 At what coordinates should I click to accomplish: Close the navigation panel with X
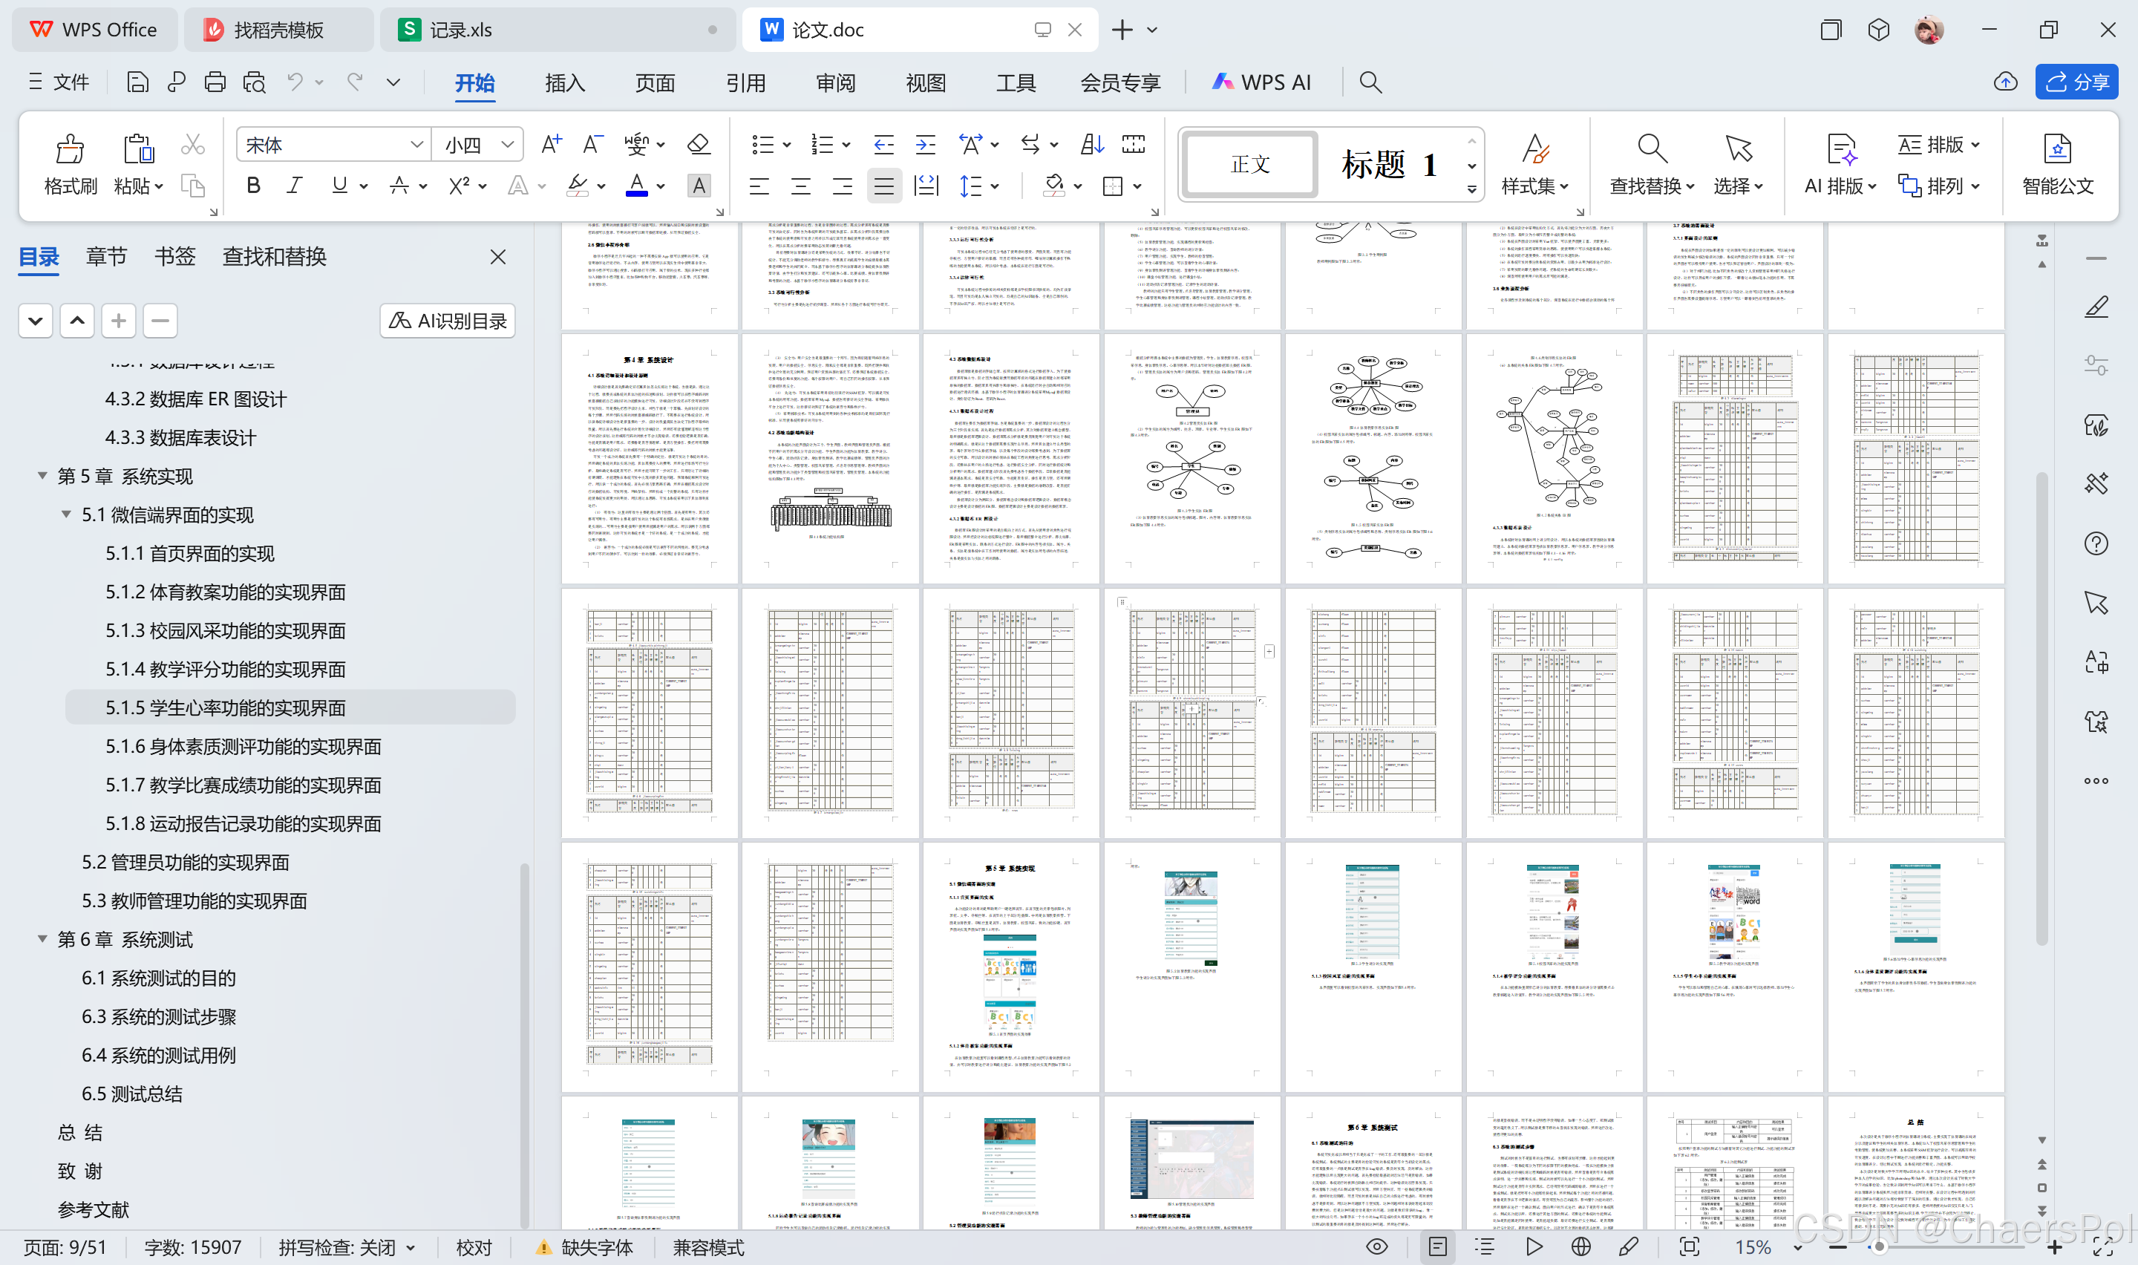tap(499, 257)
